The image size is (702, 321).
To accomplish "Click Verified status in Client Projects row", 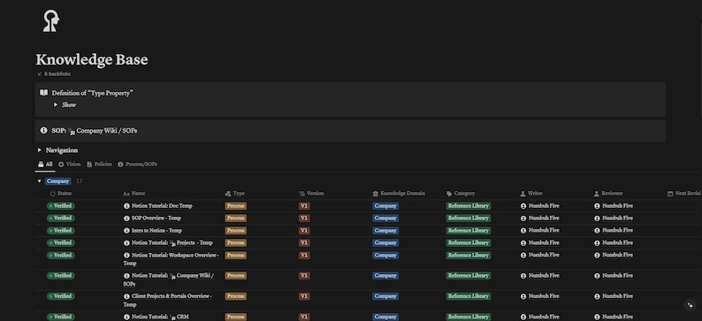I will coord(61,296).
